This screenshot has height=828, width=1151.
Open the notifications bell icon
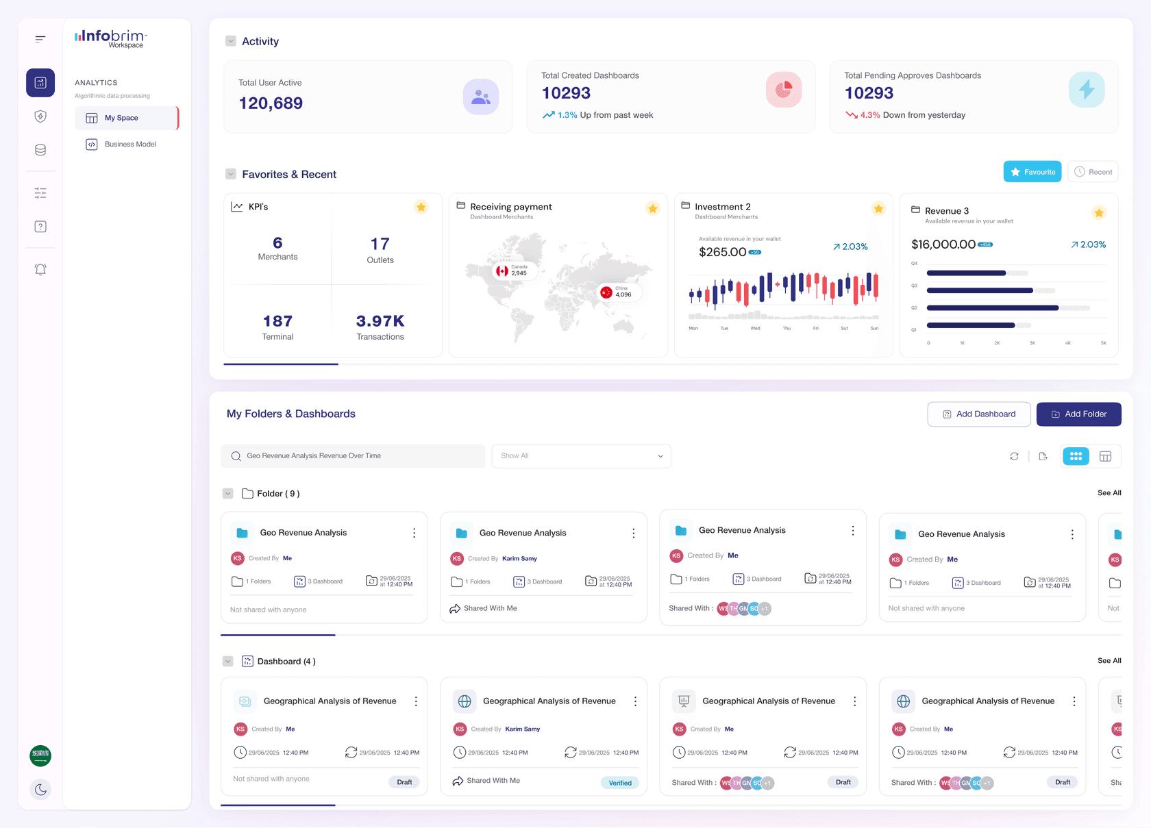coord(40,269)
